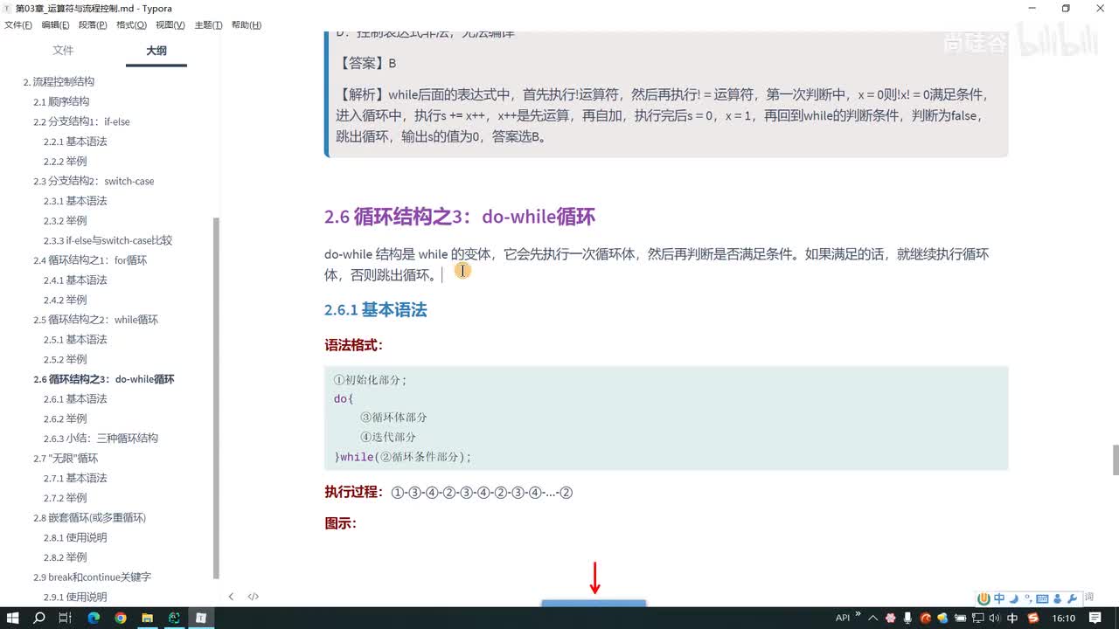The height and width of the screenshot is (629, 1119).
Task: Jump to outline 2.6.3 小结: 三种循环结构
Action: 101,439
